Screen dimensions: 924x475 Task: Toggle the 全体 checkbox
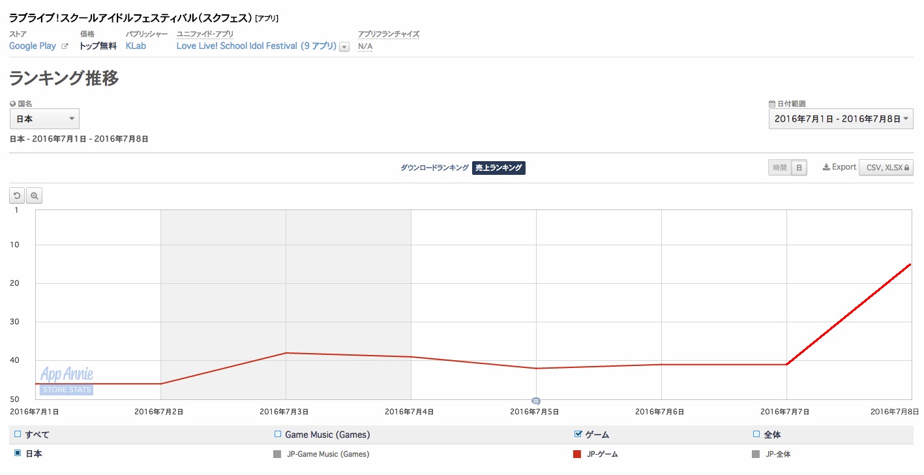756,434
